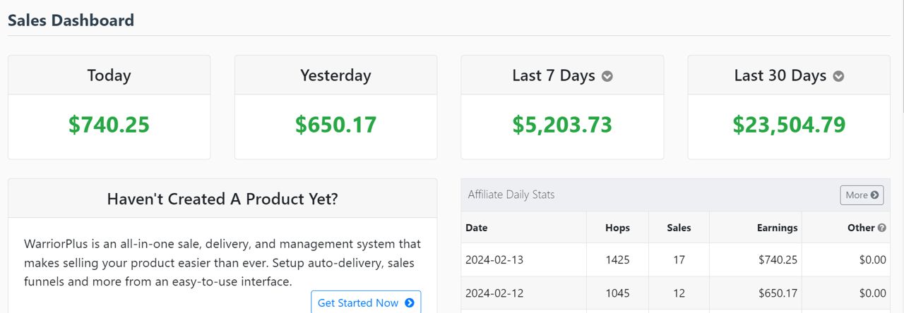Screen dimensions: 904x313
Task: Click the Yesterday card header
Action: [x=335, y=75]
